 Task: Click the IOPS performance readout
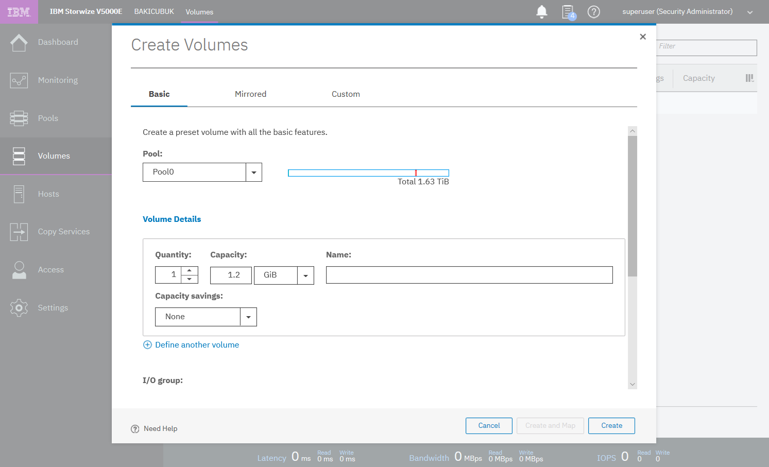pos(634,457)
